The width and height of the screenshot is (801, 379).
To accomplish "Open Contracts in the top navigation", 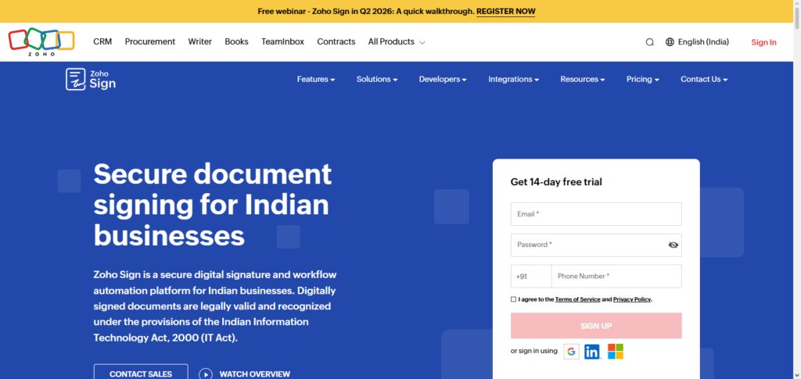I will pos(336,42).
